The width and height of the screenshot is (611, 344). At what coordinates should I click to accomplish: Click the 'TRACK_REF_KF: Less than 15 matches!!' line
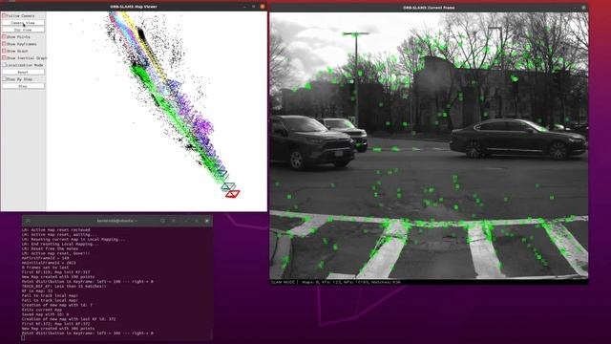coord(64,287)
